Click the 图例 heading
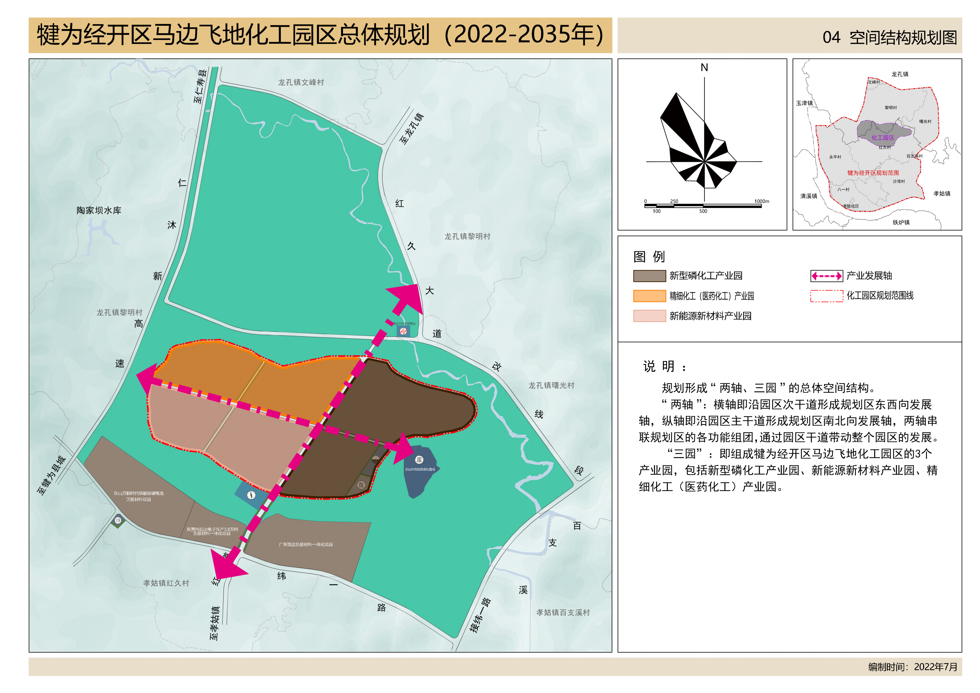This screenshot has height=693, width=980. point(649,257)
